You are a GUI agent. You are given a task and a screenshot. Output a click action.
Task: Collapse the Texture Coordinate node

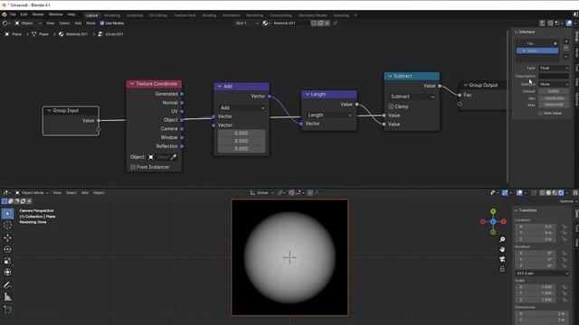(x=132, y=84)
